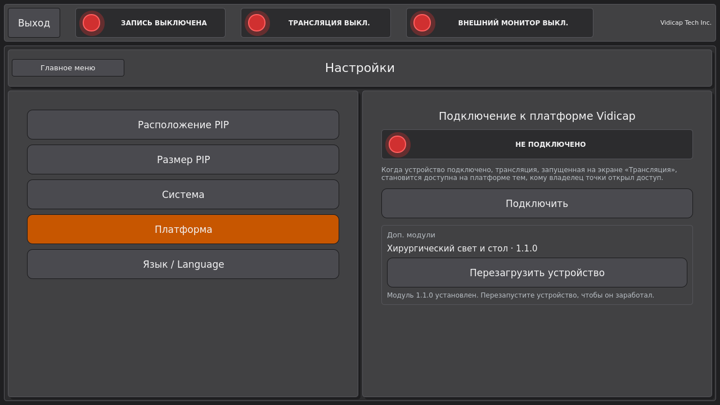
Task: Toggle the ЗАПИСЬ ВЫКЛЮЧЕНА status label
Action: (x=164, y=23)
